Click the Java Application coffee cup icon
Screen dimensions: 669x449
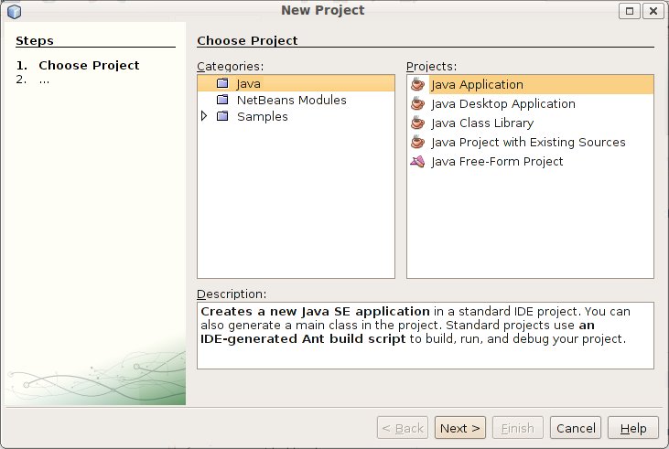pyautogui.click(x=418, y=85)
